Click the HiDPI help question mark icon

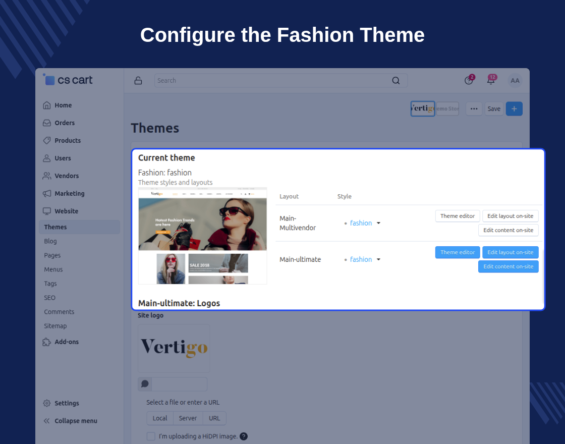244,436
